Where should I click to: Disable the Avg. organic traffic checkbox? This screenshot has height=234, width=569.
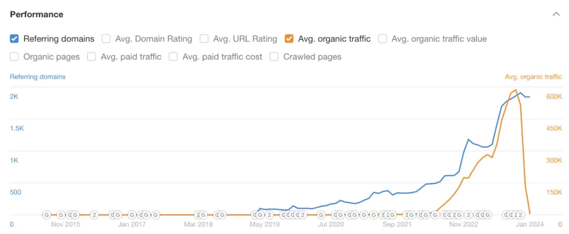point(289,38)
